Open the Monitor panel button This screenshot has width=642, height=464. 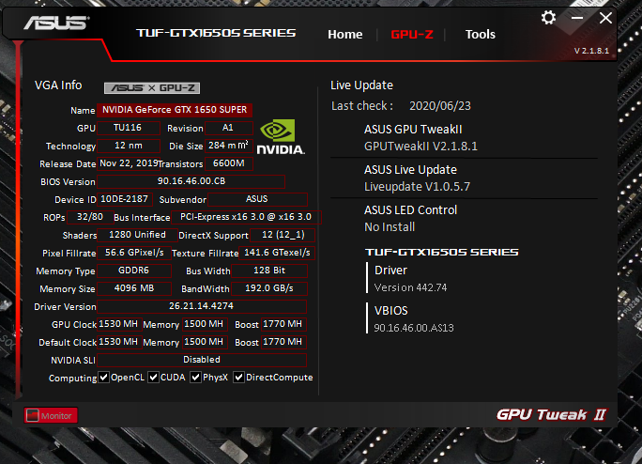(x=51, y=416)
